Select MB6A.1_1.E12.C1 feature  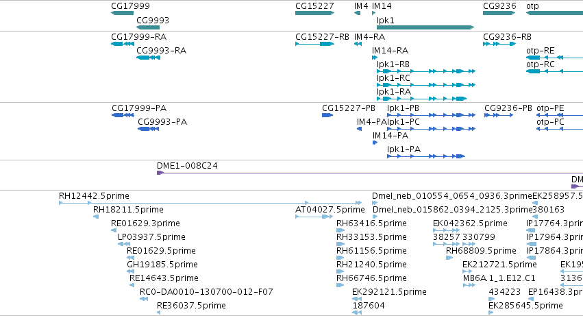coord(499,279)
